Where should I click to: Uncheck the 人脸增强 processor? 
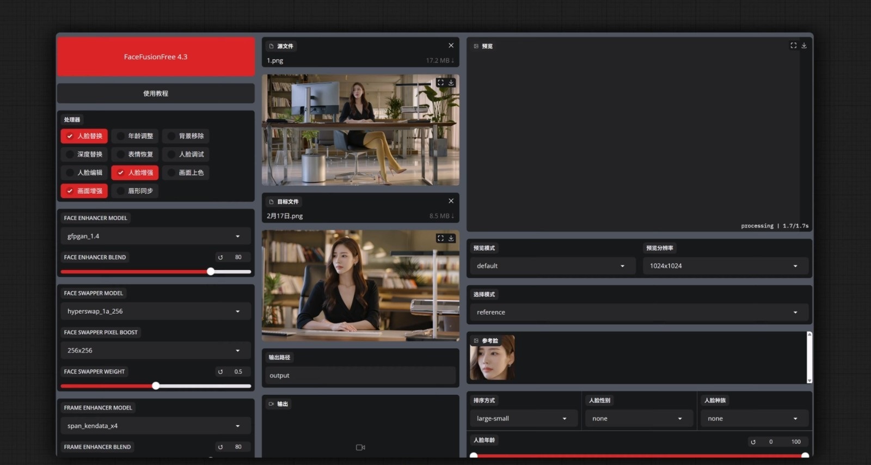pos(135,173)
